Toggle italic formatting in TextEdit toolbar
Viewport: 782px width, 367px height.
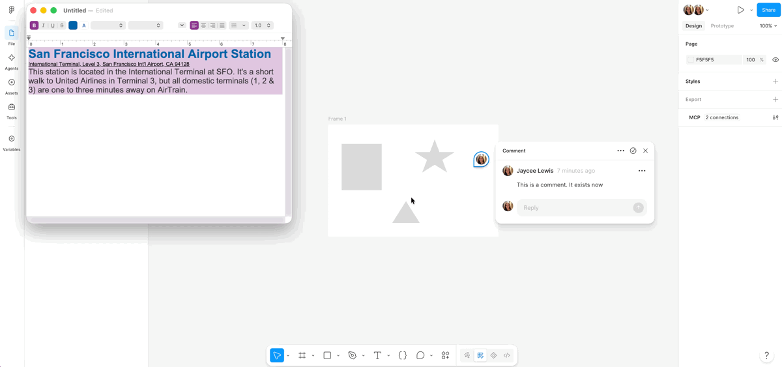point(44,25)
